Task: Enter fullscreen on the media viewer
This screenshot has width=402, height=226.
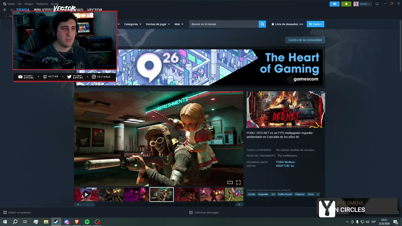Action: (238, 182)
